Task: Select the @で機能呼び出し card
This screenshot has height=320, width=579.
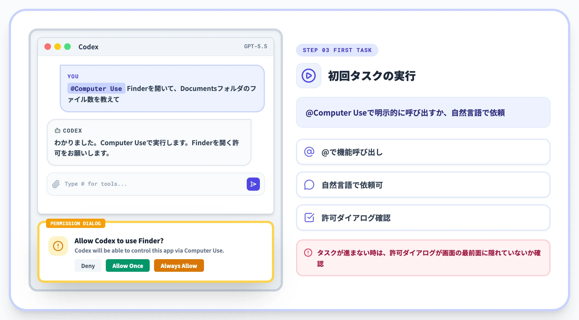Action: click(x=423, y=152)
